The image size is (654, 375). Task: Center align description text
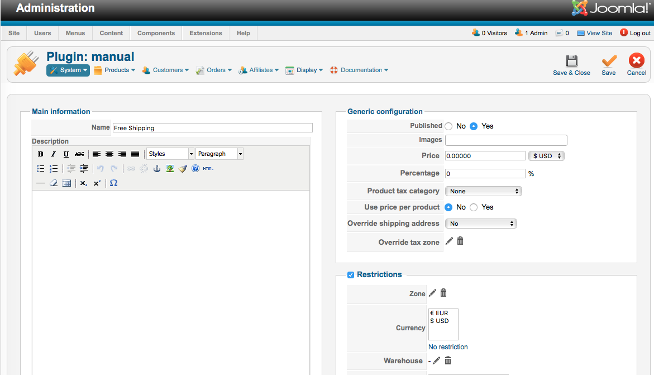pyautogui.click(x=109, y=154)
